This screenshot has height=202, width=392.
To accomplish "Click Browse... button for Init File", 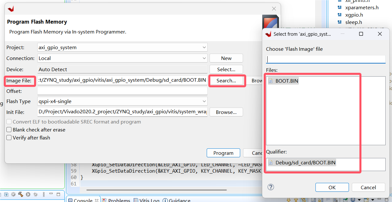I will tap(226, 112).
